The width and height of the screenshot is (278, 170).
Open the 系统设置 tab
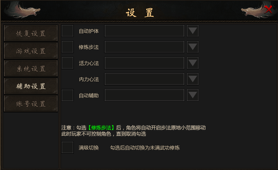pos(31,68)
